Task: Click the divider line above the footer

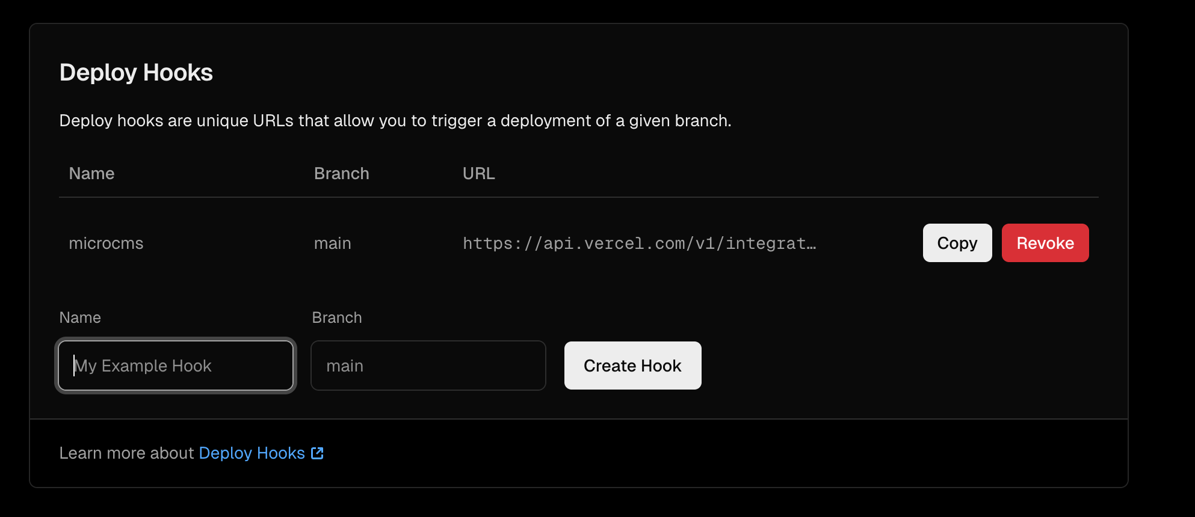Action: [578, 419]
